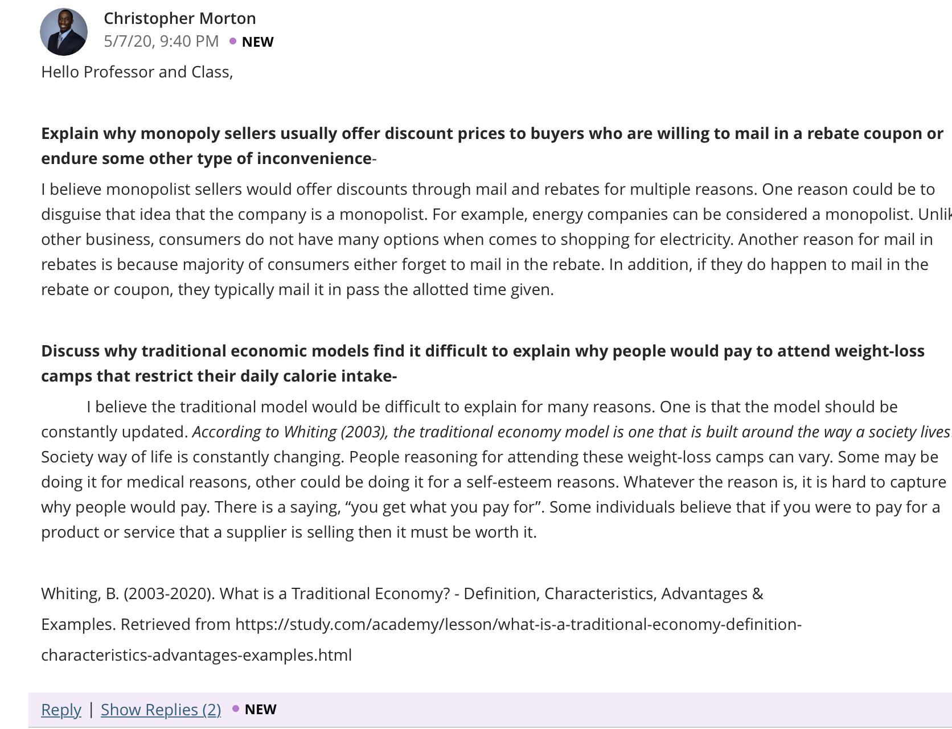
Task: Click the study.com URL in the reference
Action: coord(518,624)
